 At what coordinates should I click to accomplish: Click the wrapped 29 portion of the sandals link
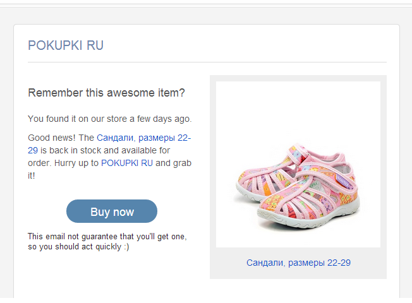tap(33, 150)
